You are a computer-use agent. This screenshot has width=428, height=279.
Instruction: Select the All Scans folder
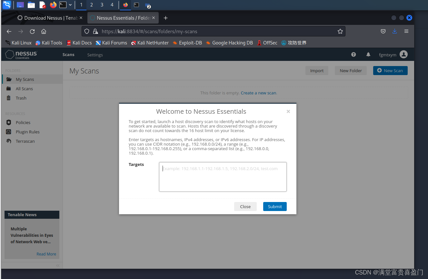pyautogui.click(x=32, y=89)
